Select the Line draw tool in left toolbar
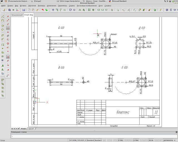 pos(3,16)
